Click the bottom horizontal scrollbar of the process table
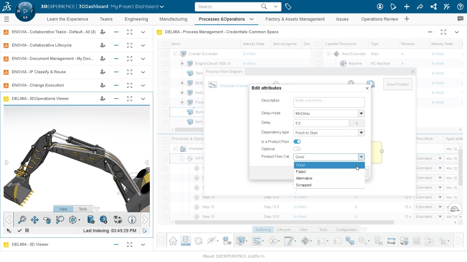The image size is (467, 262). point(285,222)
